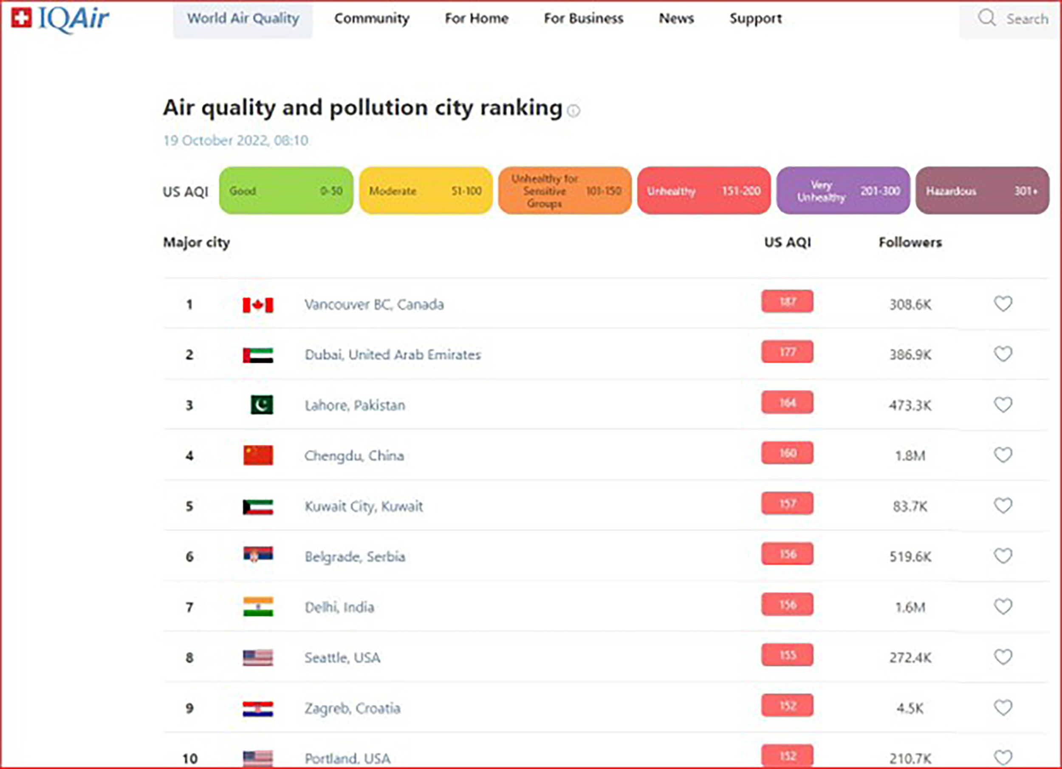Click the IQAir logo
This screenshot has width=1062, height=769.
60,20
